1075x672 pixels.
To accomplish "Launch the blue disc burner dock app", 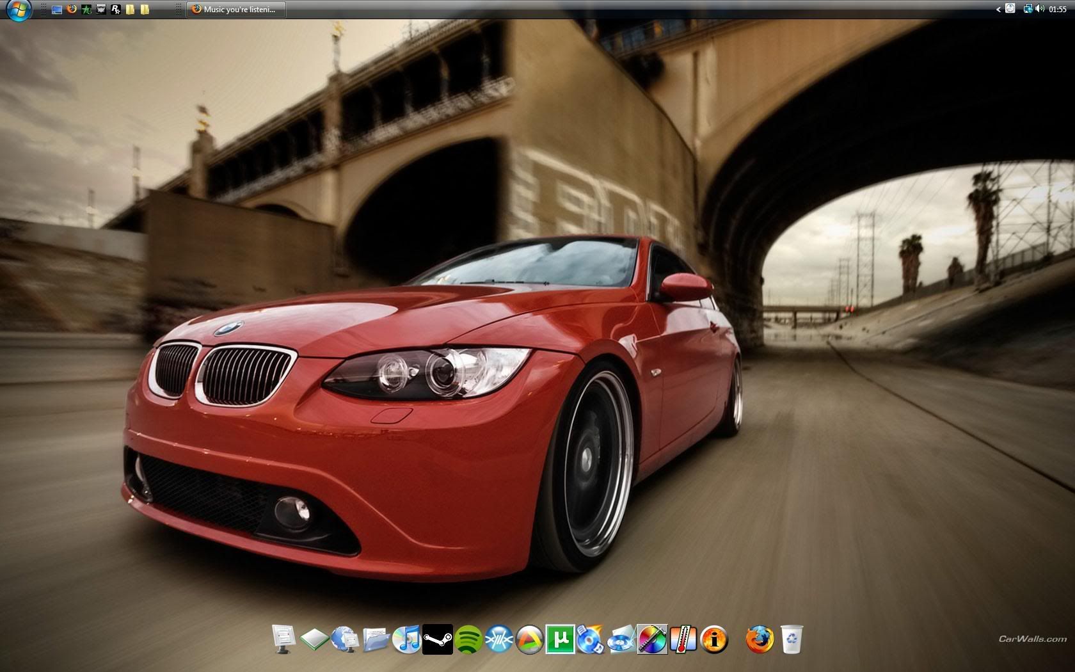I will pyautogui.click(x=590, y=639).
